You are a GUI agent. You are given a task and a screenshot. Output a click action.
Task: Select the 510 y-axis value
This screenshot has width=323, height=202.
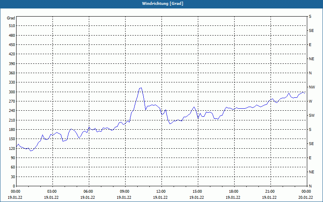(12, 26)
